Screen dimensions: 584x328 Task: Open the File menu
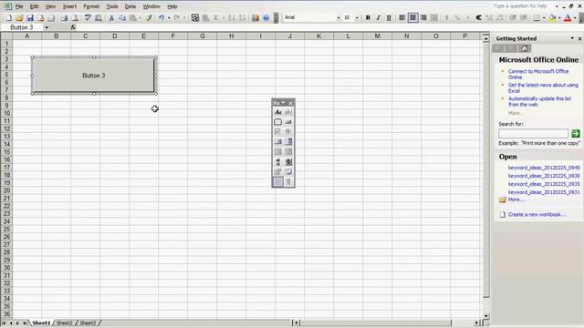click(19, 6)
